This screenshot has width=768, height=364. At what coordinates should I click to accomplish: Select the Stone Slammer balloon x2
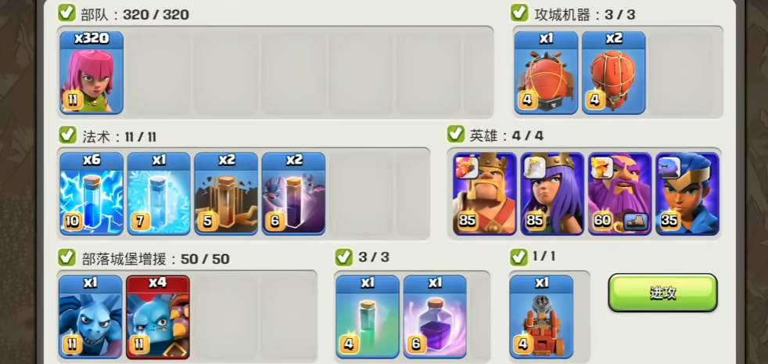pos(614,73)
